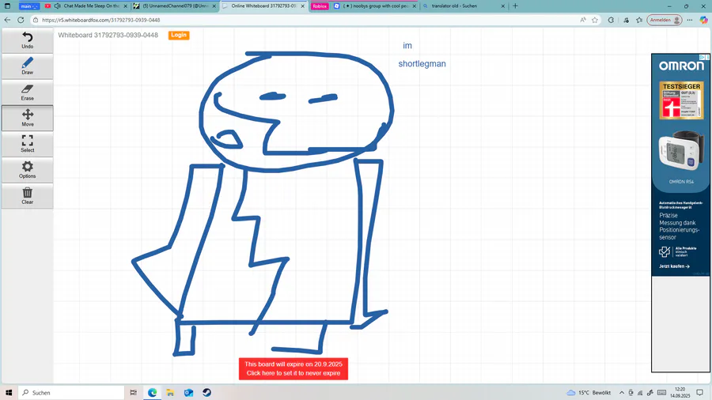This screenshot has height=400, width=712.
Task: Reload the current page
Action: click(21, 20)
